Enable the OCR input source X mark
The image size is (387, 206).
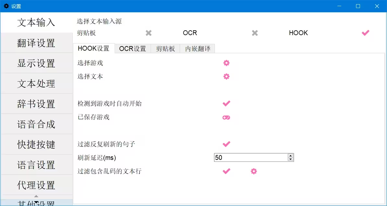click(x=255, y=33)
